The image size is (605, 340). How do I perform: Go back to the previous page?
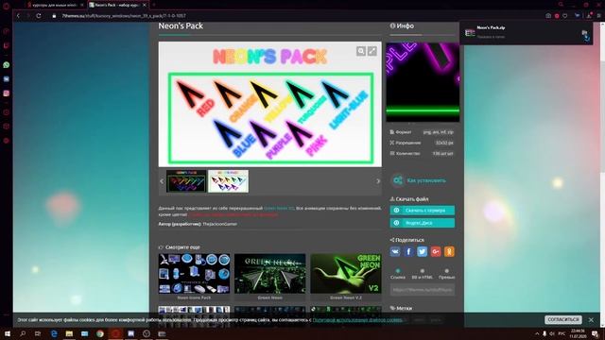tap(18, 16)
